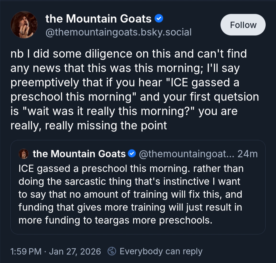Open quoted post at "ICE gassed a preschool" line

tap(131, 169)
